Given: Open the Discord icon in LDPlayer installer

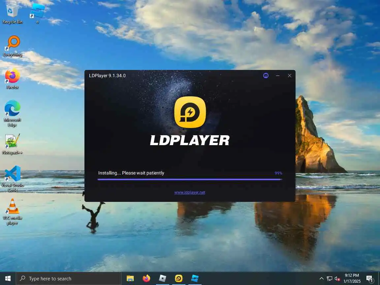Looking at the screenshot, I should coord(266,76).
